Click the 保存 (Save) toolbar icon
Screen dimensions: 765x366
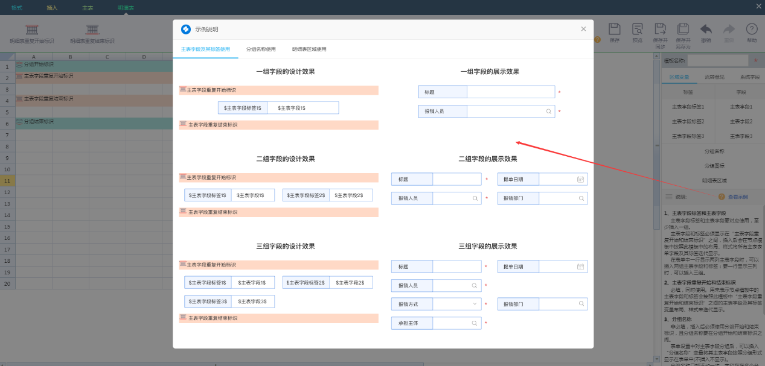[x=615, y=30]
